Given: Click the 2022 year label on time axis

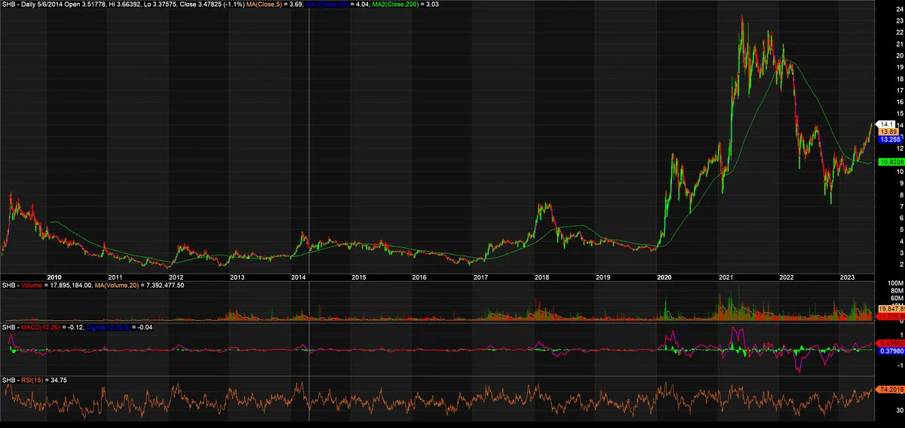Looking at the screenshot, I should [x=787, y=277].
